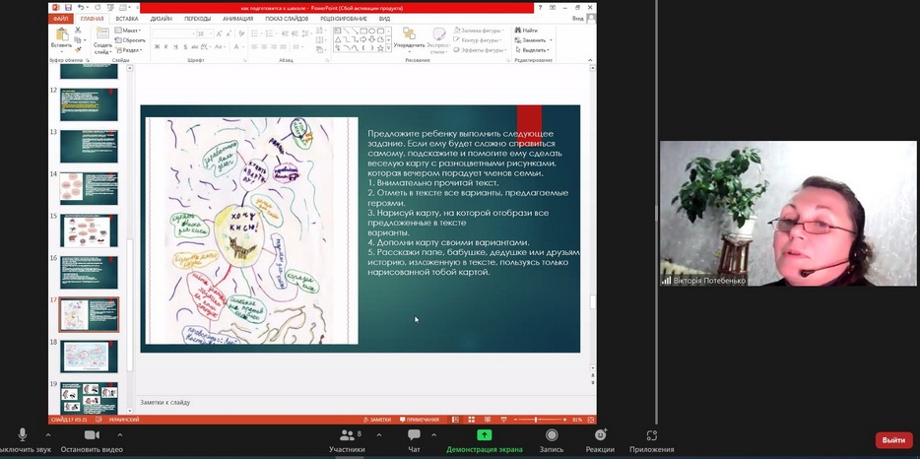The width and height of the screenshot is (920, 459).
Task: Click the Найти find tool in ribbon
Action: point(527,31)
